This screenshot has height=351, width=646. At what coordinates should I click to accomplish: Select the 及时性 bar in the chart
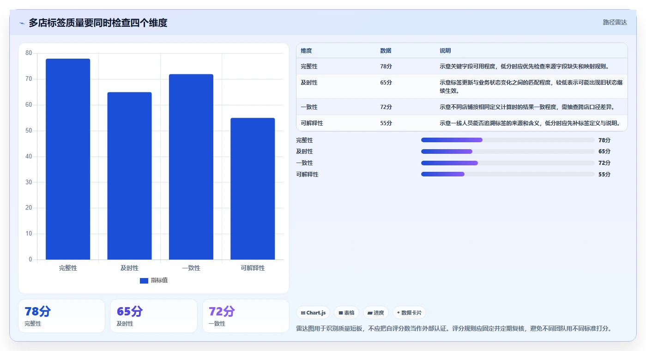pos(129,176)
